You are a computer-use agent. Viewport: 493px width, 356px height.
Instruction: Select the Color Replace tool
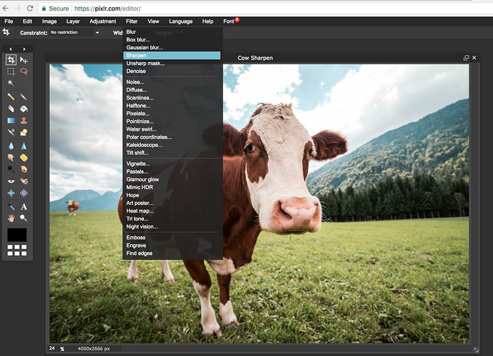(x=11, y=132)
